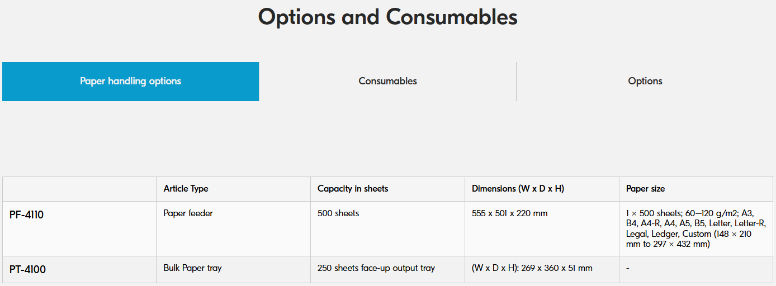Select the Bulk Paper tray cell
This screenshot has width=776, height=286.
pyautogui.click(x=233, y=269)
